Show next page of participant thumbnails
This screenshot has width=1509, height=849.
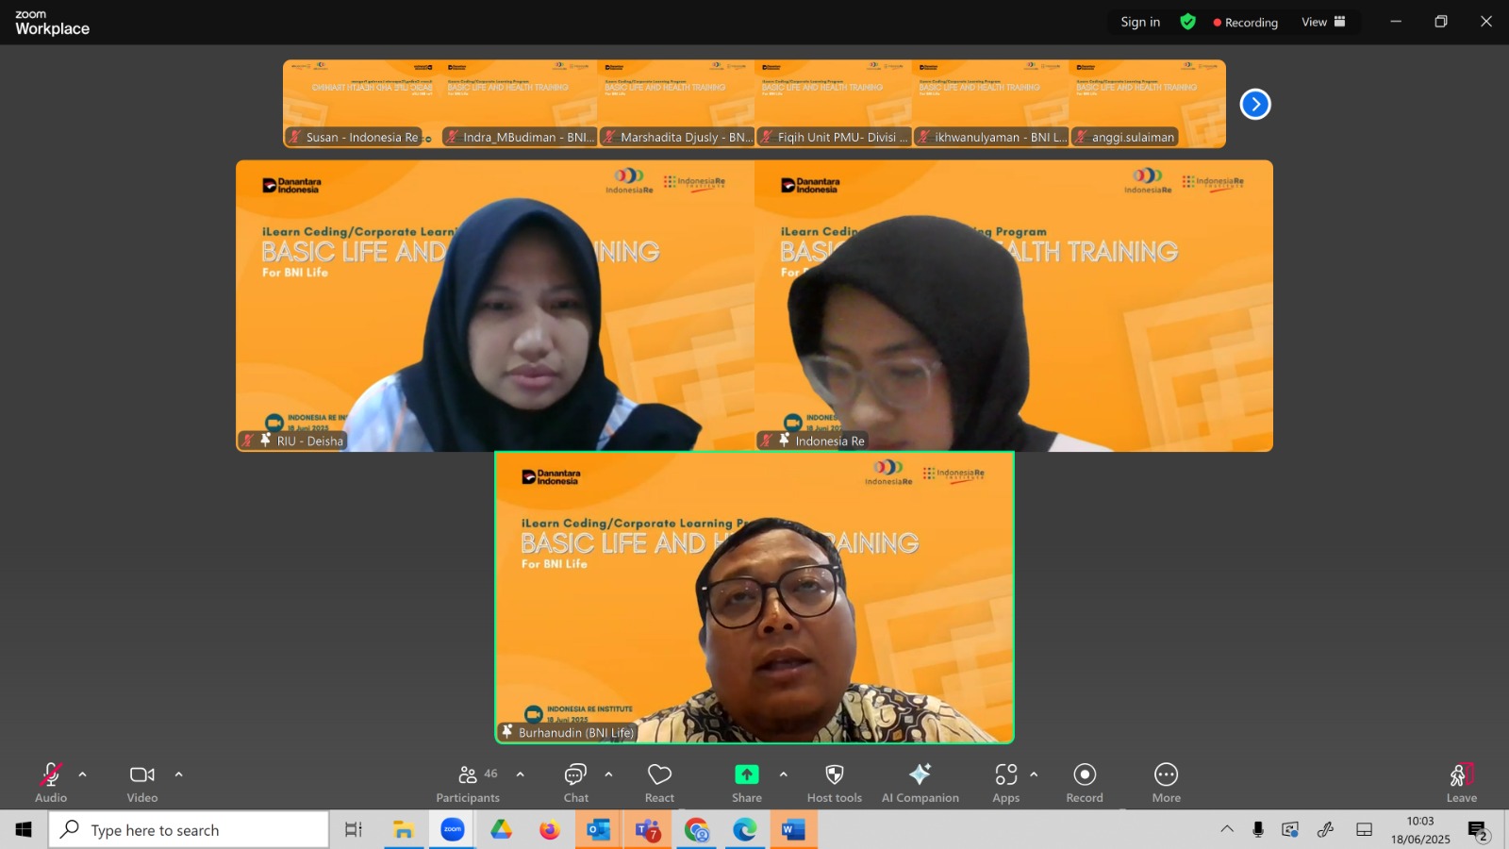point(1255,104)
